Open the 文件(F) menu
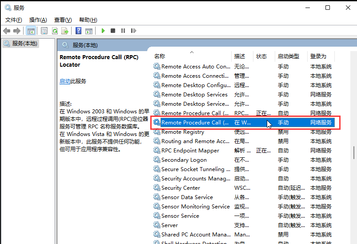The width and height of the screenshot is (357, 244). [13, 20]
